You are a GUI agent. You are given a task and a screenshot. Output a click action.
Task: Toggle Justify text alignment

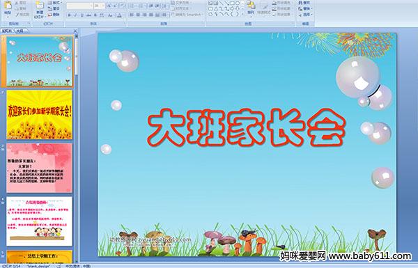click(151, 15)
